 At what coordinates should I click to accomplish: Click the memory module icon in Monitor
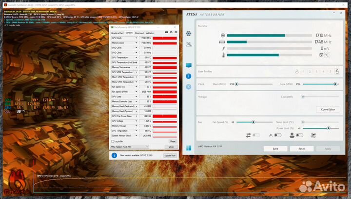point(222,42)
